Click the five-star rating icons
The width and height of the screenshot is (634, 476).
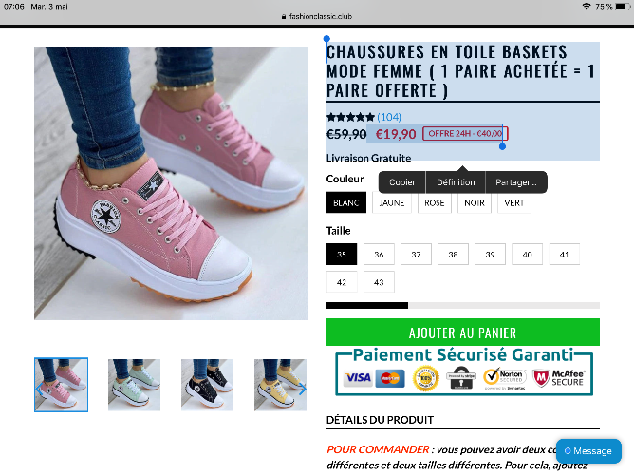tap(350, 118)
